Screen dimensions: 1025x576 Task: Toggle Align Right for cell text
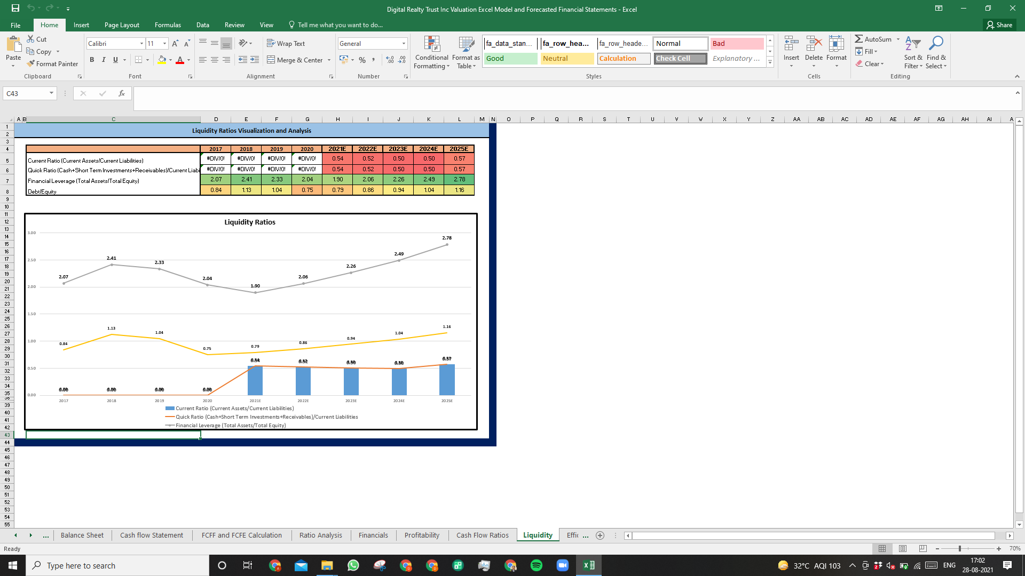[x=226, y=60]
